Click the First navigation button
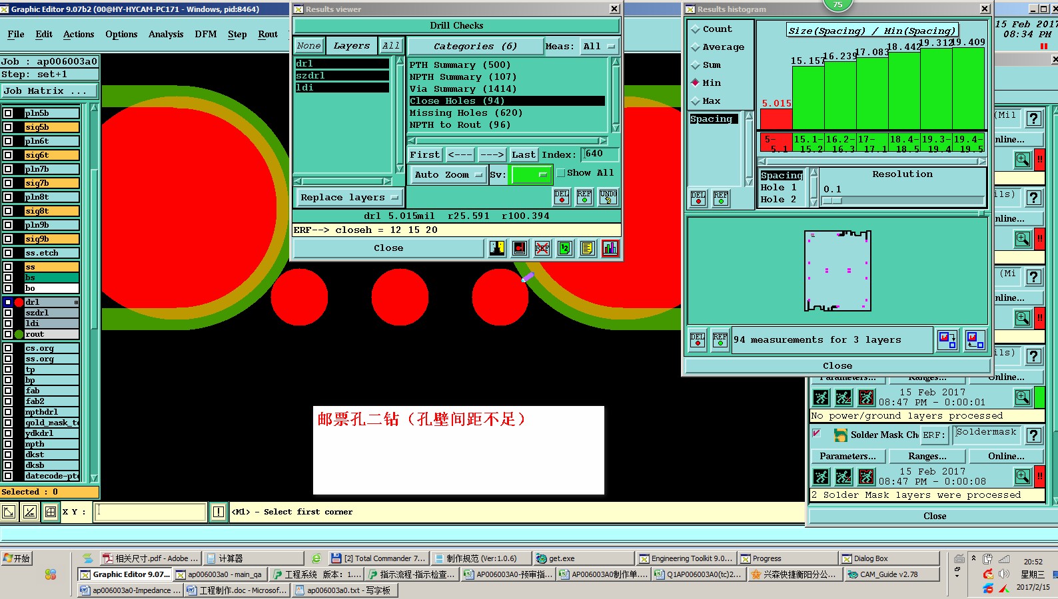The width and height of the screenshot is (1058, 599). point(425,155)
